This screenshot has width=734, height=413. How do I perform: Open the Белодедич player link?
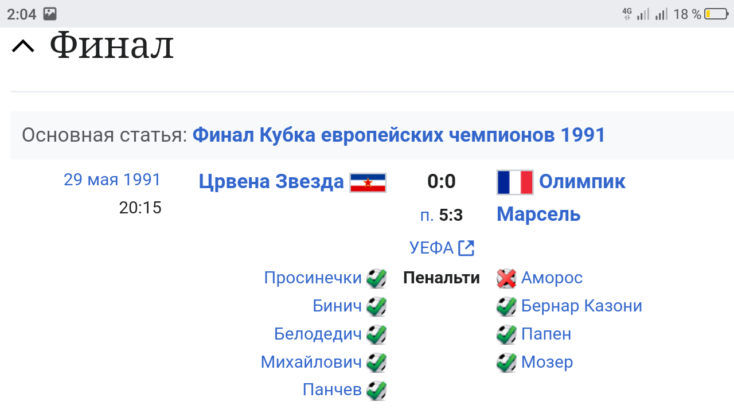point(318,334)
